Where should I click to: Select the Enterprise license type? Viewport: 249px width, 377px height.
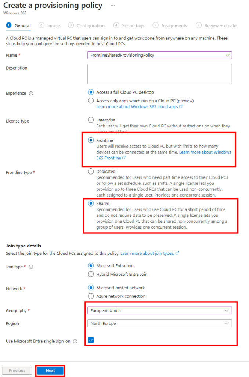point(91,120)
